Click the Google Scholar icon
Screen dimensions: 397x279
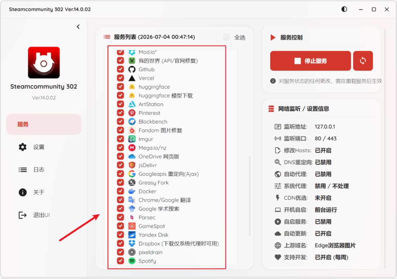pos(132,209)
